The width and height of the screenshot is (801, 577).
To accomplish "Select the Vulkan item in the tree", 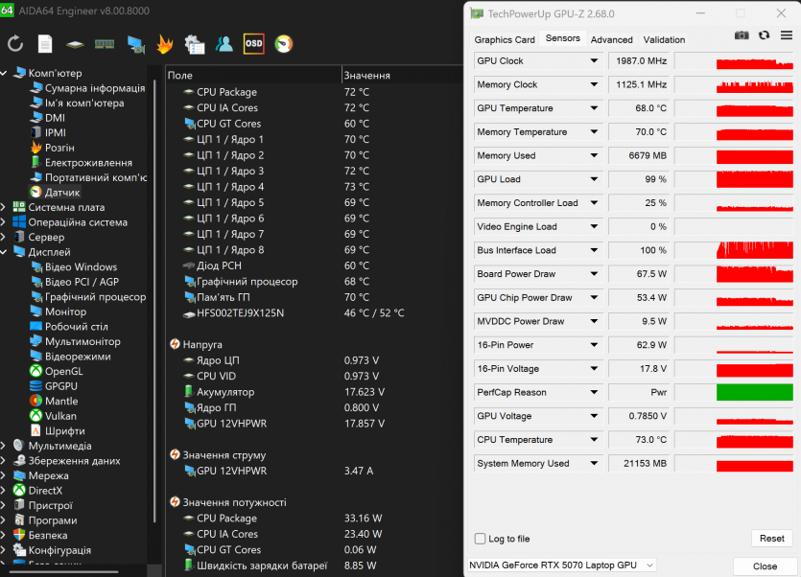I will point(59,416).
